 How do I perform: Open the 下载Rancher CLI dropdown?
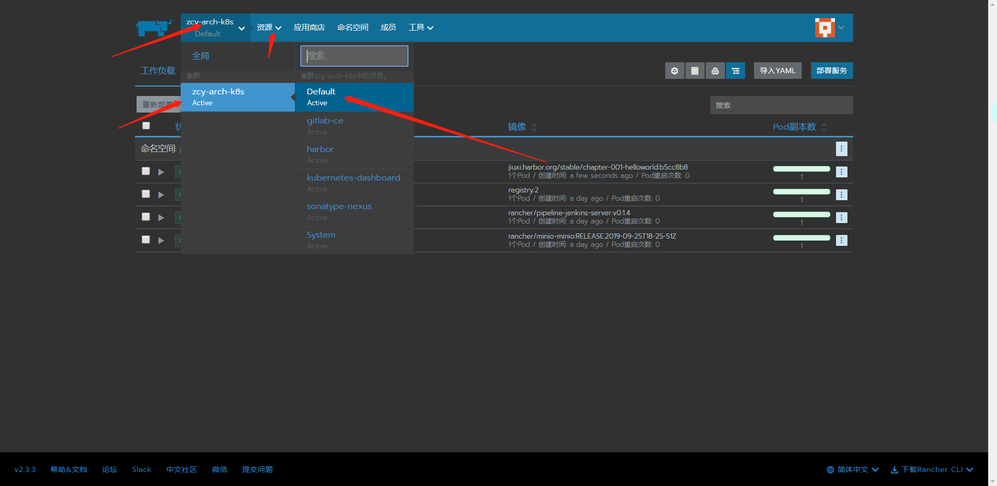coord(937,469)
